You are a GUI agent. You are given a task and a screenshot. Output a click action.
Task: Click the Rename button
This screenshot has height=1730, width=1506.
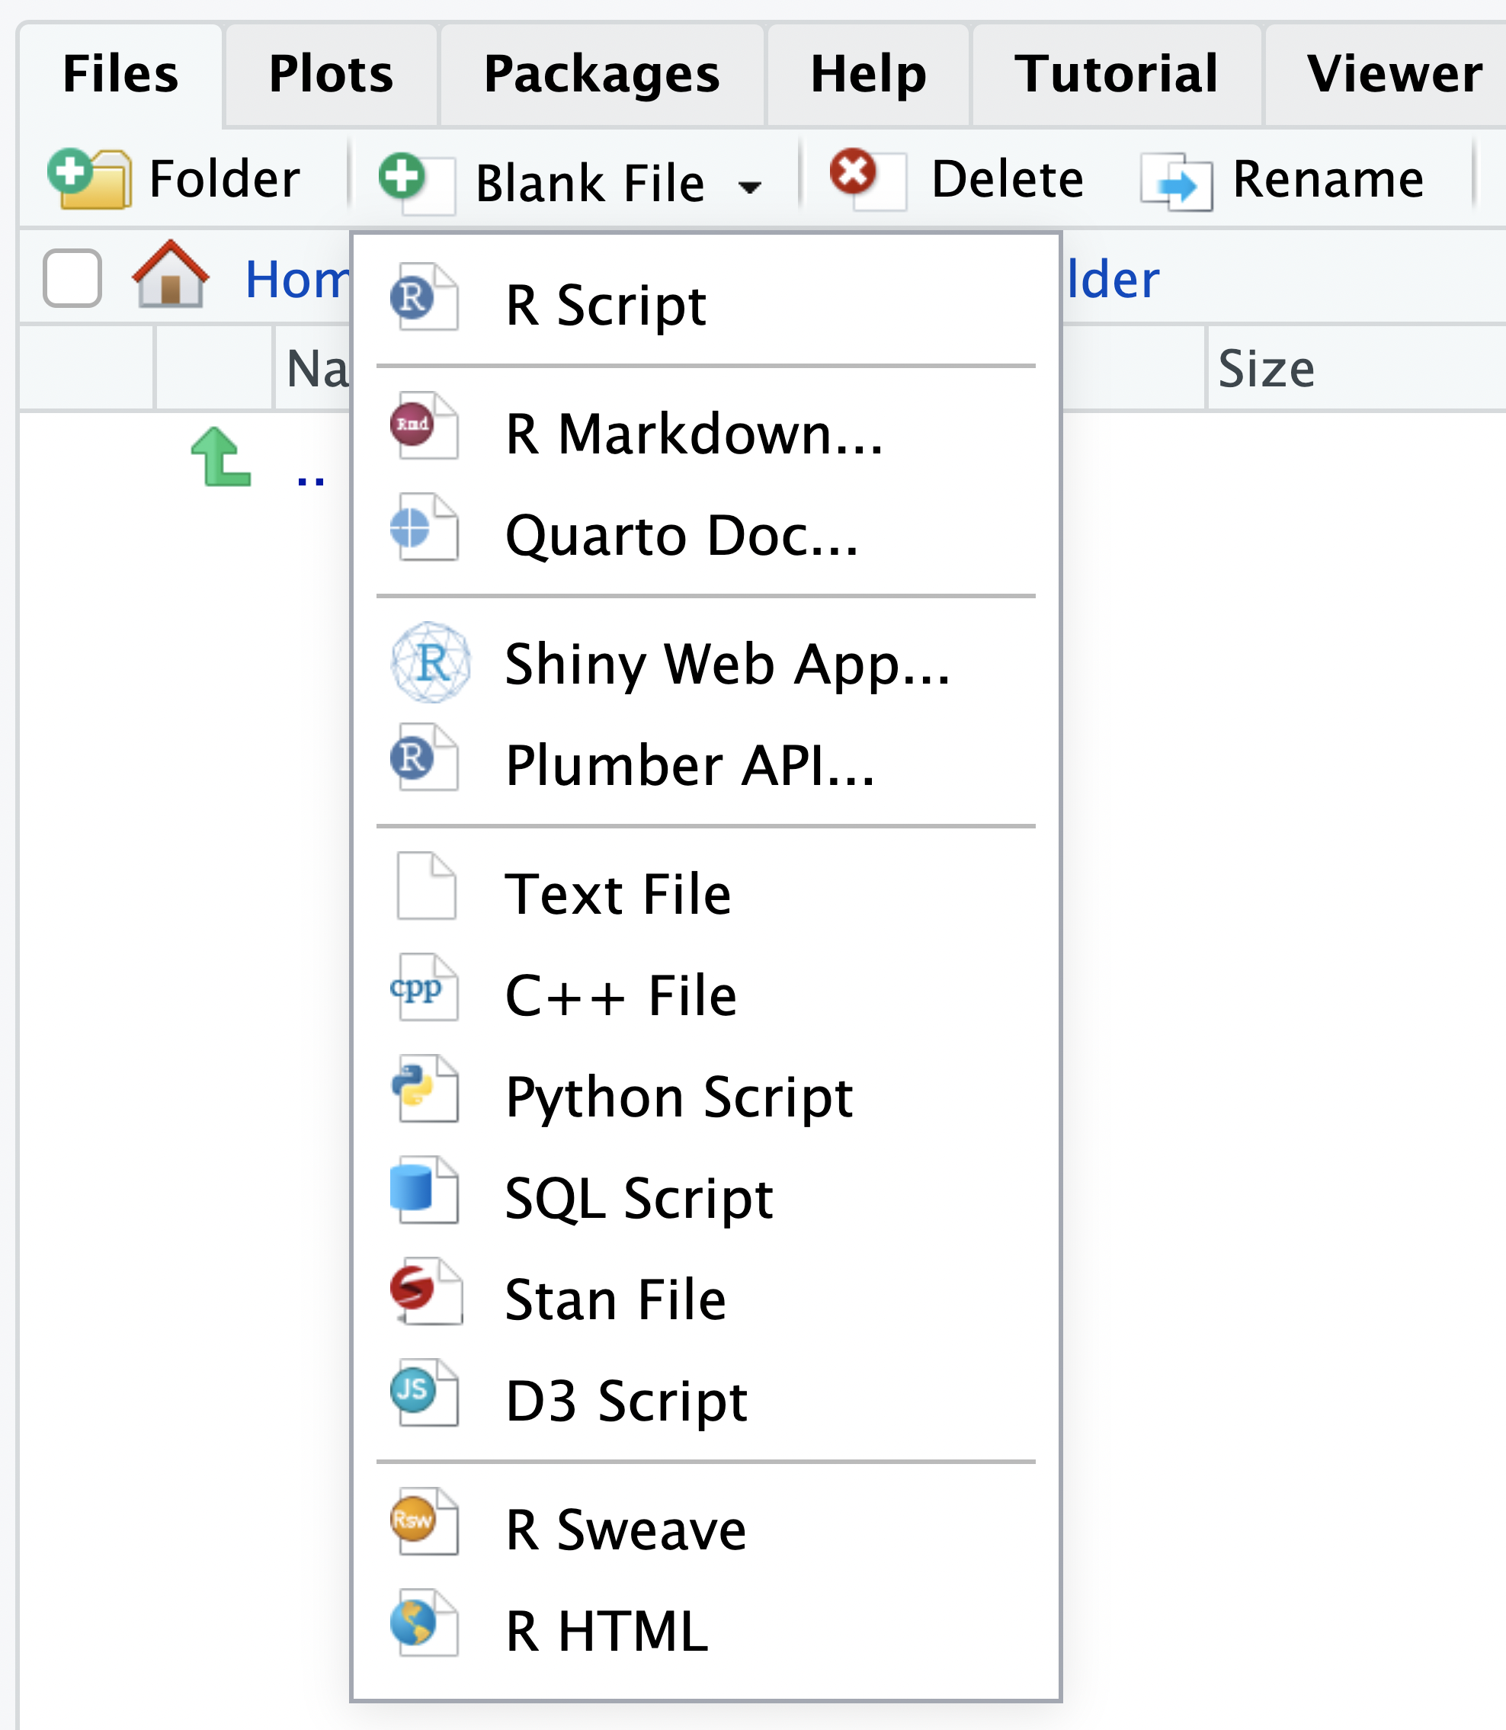[1283, 179]
